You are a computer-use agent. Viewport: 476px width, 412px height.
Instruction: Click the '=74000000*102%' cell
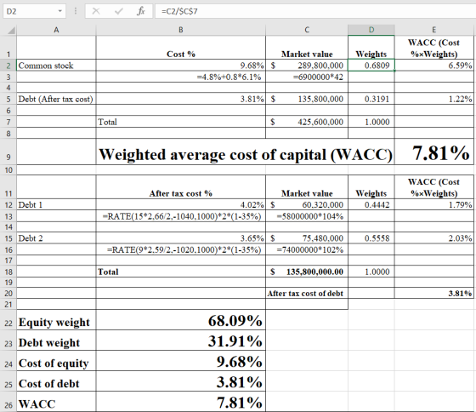pos(307,249)
